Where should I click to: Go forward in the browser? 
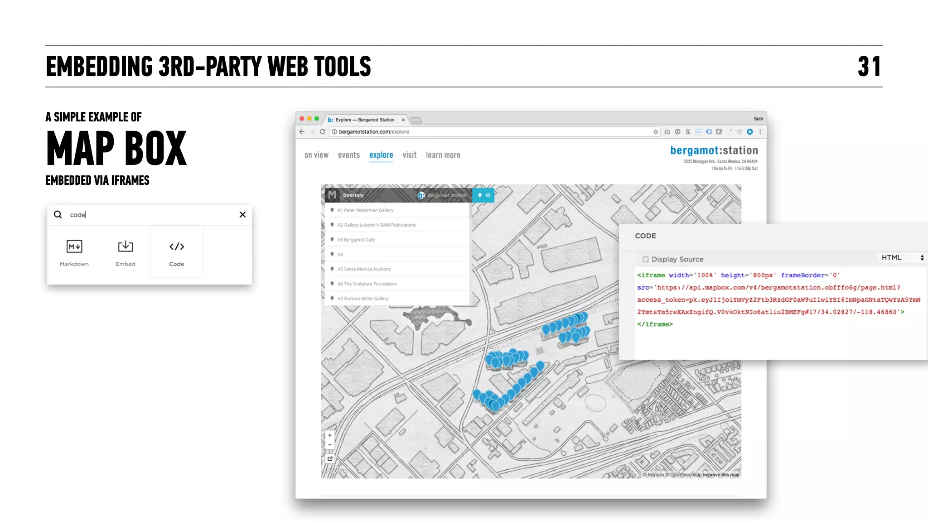click(x=312, y=132)
